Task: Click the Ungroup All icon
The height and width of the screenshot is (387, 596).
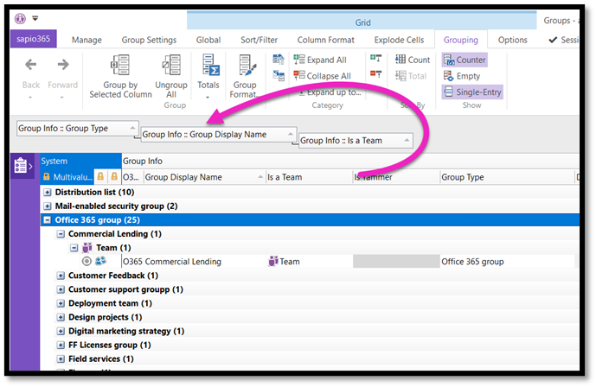Action: pos(171,65)
